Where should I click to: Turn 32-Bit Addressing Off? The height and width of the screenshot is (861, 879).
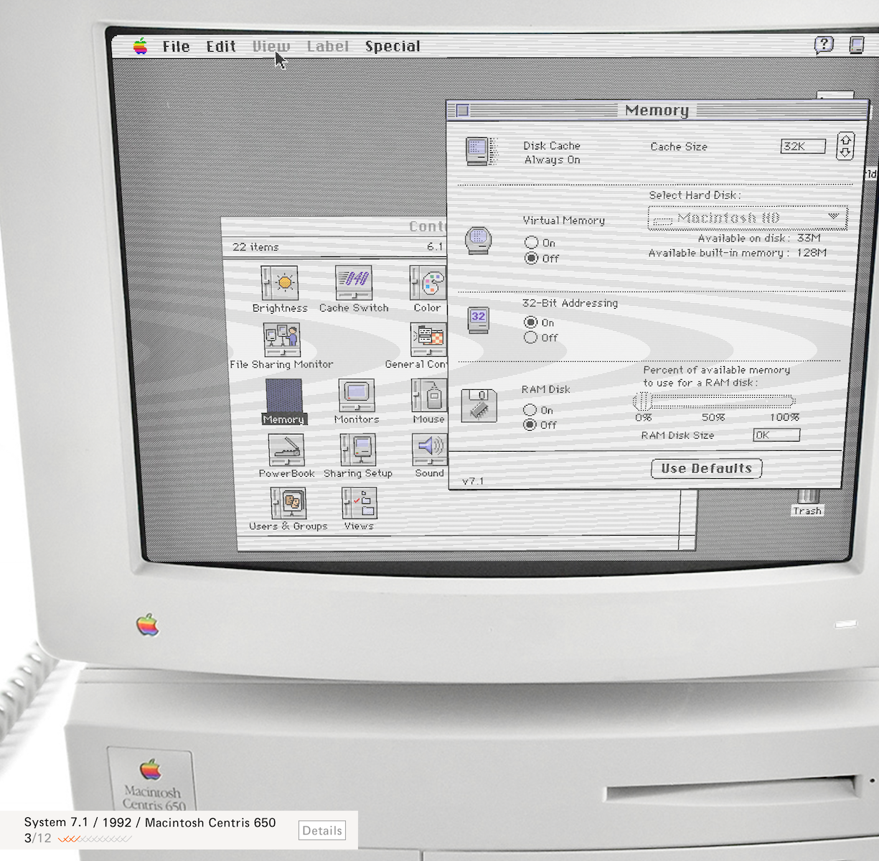[x=530, y=338]
